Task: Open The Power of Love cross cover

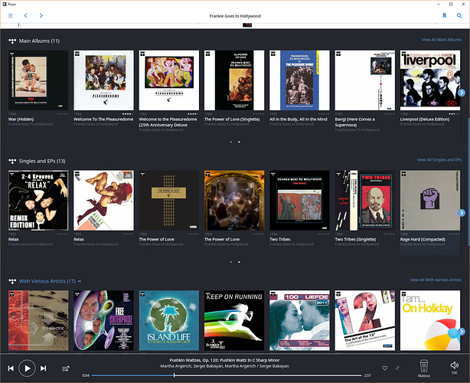Action: (169, 201)
